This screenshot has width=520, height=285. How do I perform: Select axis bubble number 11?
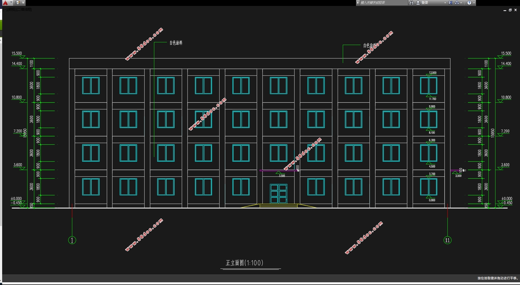click(x=447, y=240)
